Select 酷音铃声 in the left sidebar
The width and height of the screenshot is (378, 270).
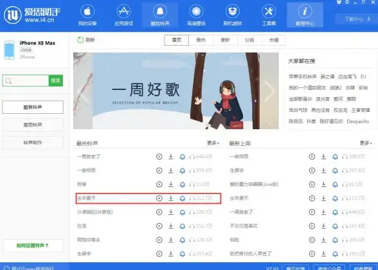(33, 107)
